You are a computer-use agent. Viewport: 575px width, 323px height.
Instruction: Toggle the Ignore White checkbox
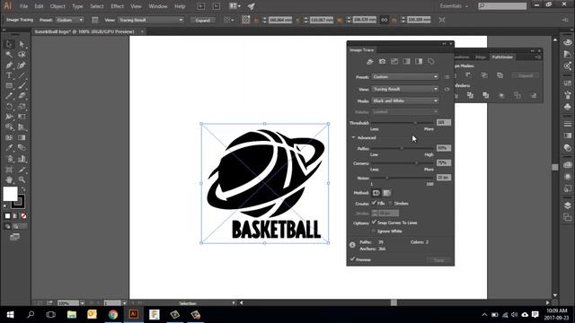pyautogui.click(x=374, y=231)
